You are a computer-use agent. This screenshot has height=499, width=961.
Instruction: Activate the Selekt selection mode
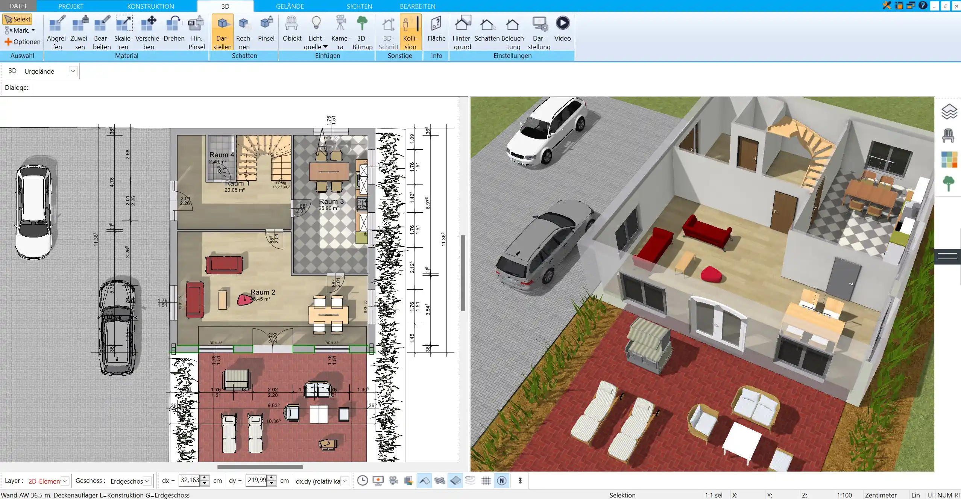coord(17,19)
